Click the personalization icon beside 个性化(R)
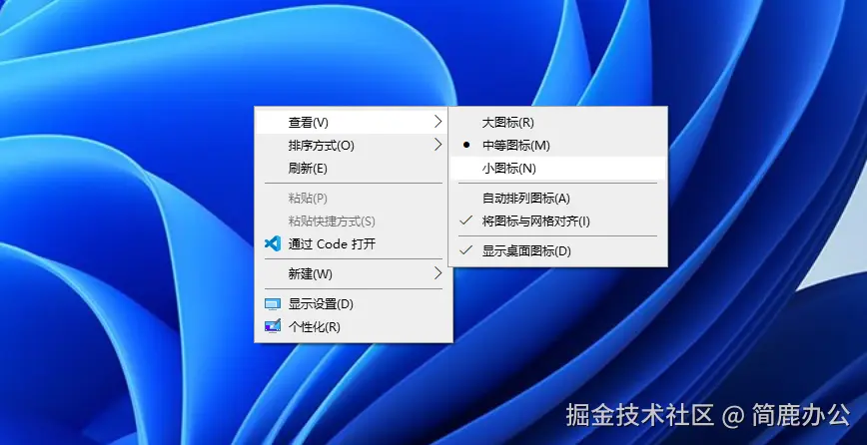 (x=273, y=327)
